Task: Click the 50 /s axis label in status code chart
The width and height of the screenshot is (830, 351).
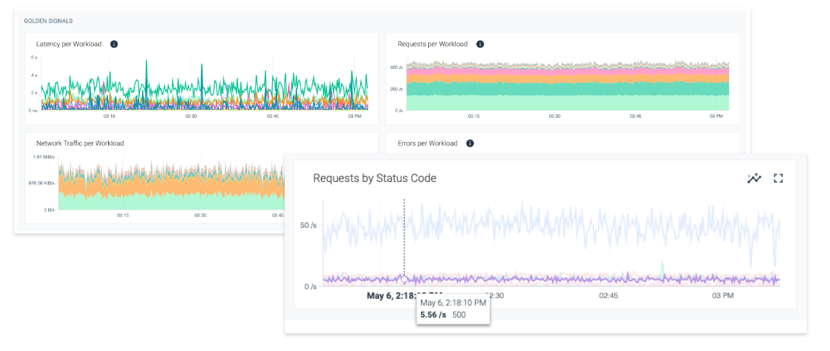Action: pos(309,226)
